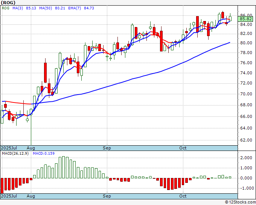Click the Oct label on MACD axis
This screenshot has height=205, width=256.
coord(183,196)
